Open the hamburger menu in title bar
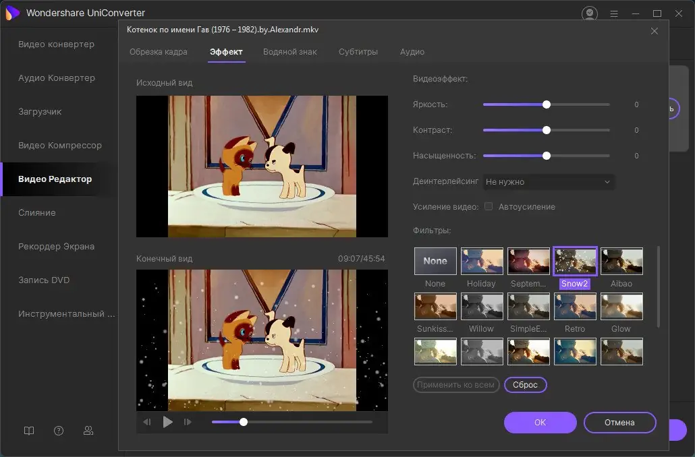 click(613, 13)
